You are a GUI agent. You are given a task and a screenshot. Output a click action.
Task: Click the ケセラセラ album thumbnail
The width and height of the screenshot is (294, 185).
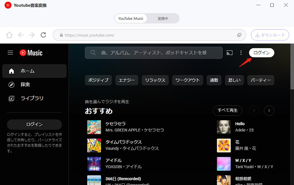[x=94, y=127]
